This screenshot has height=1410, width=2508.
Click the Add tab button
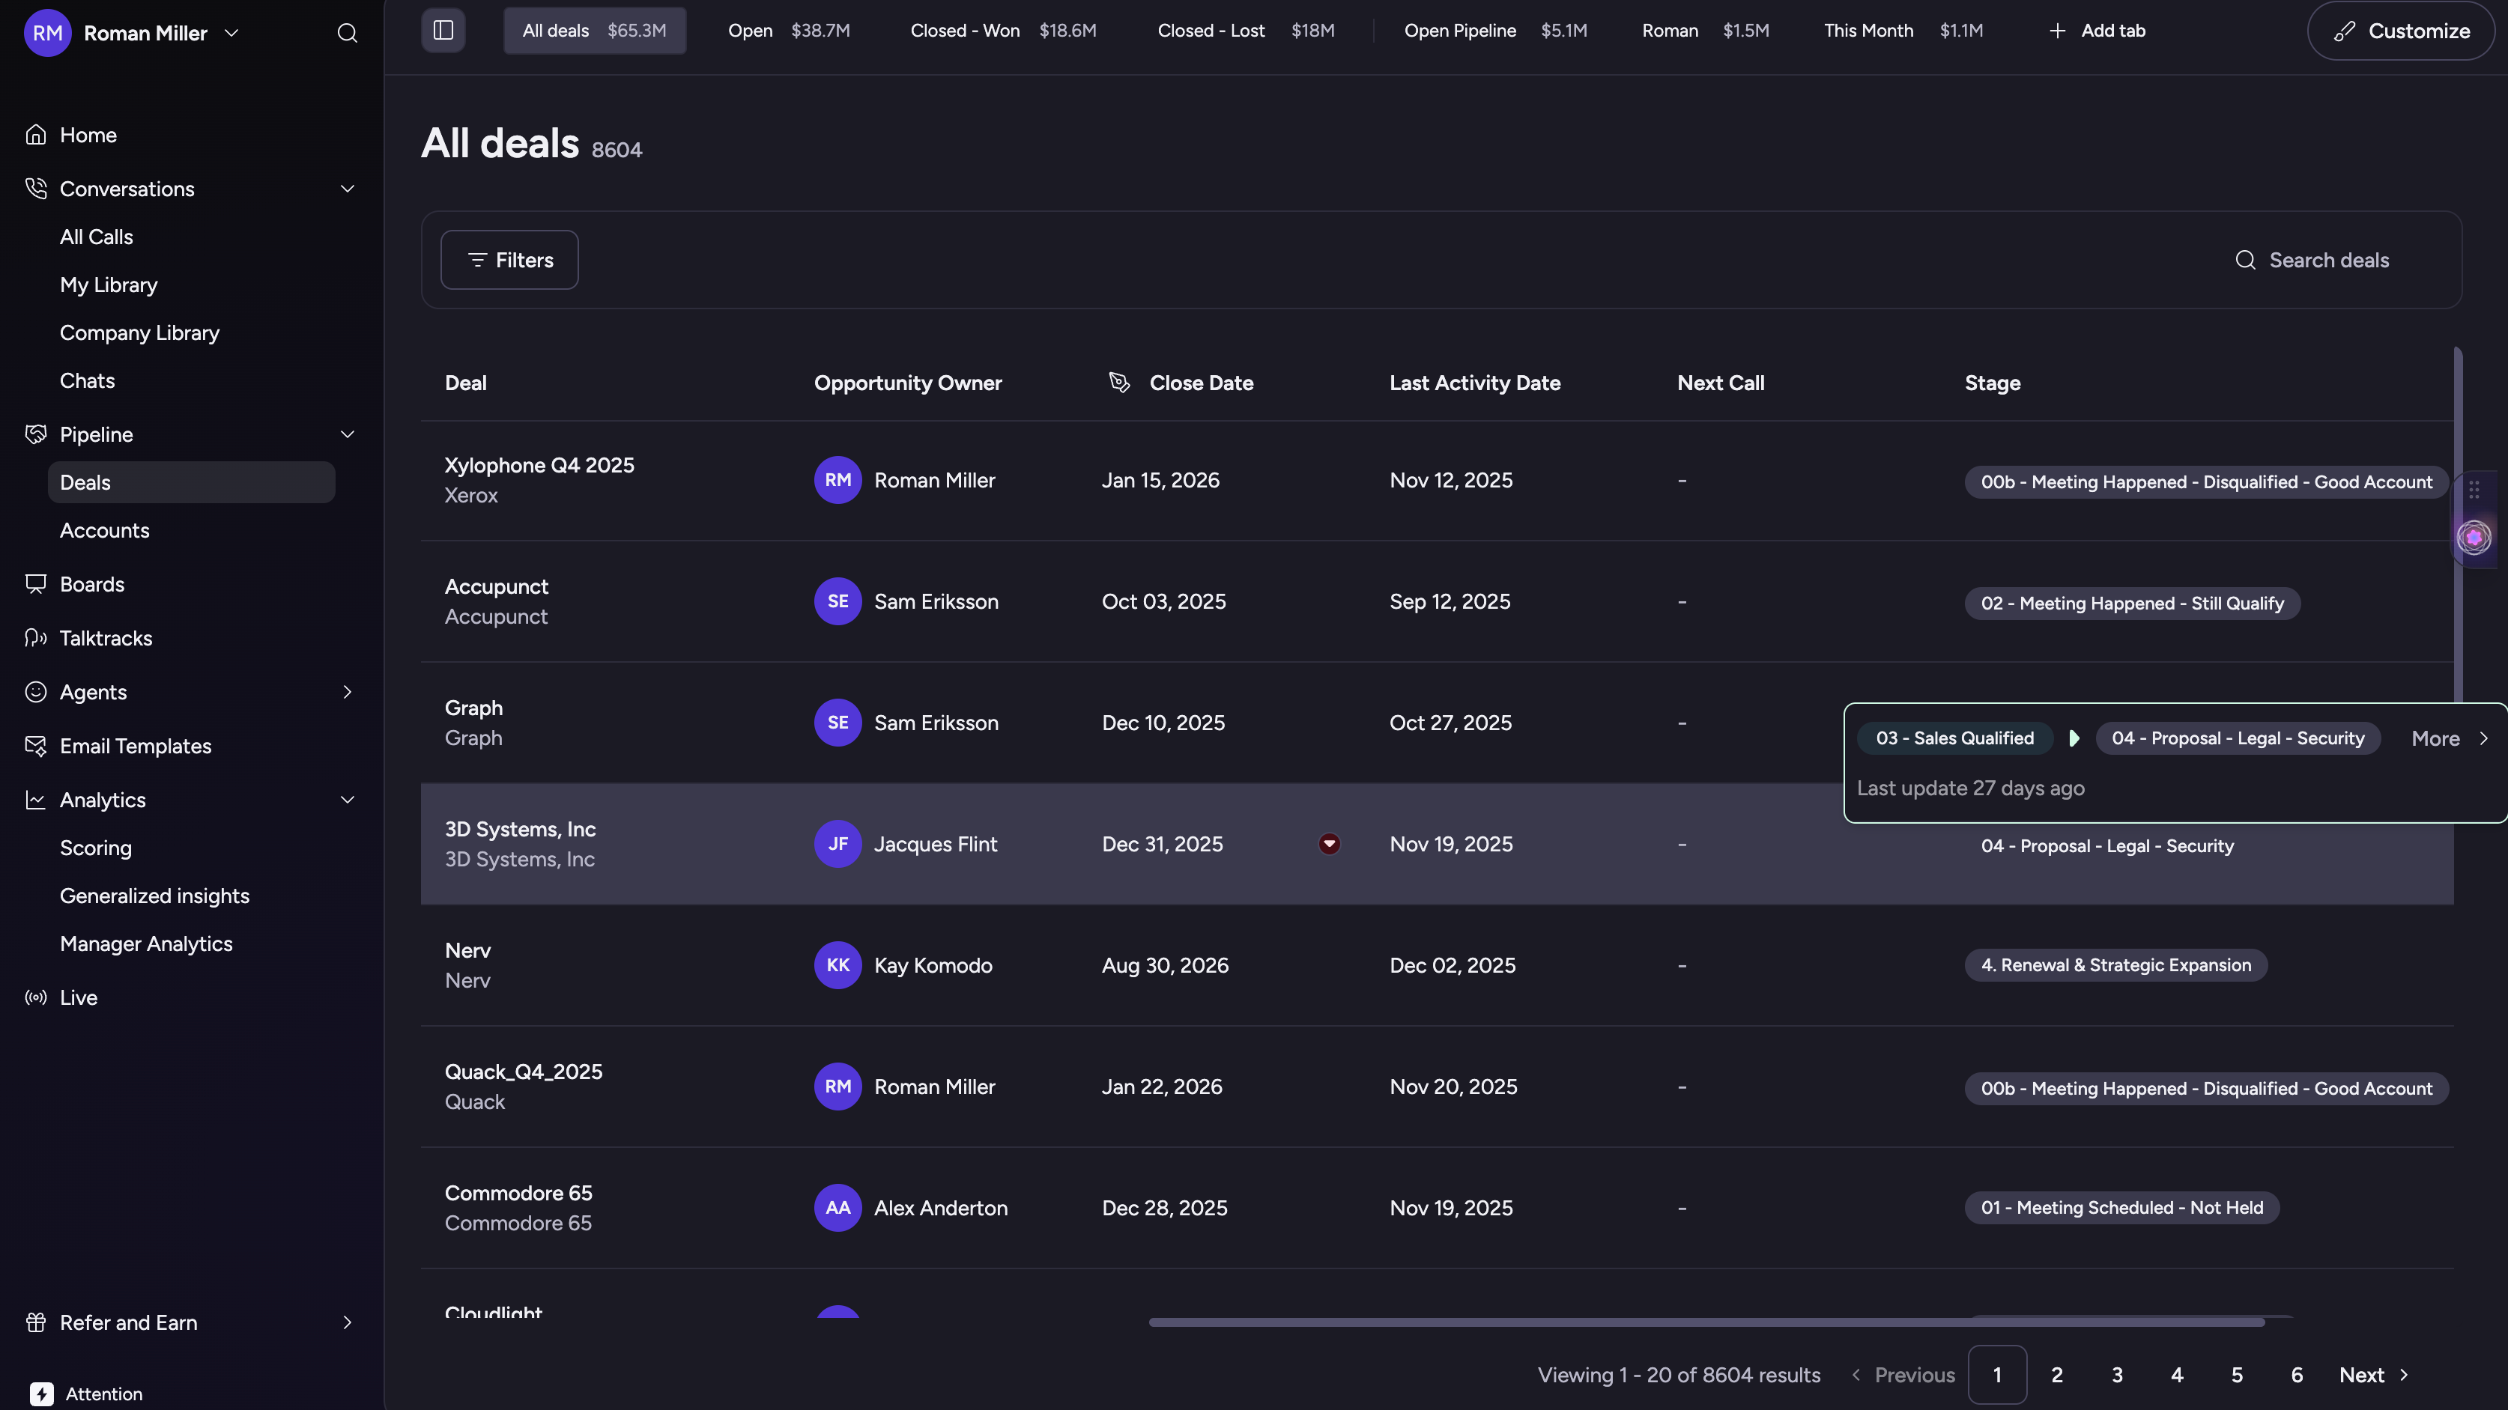[x=2097, y=30]
